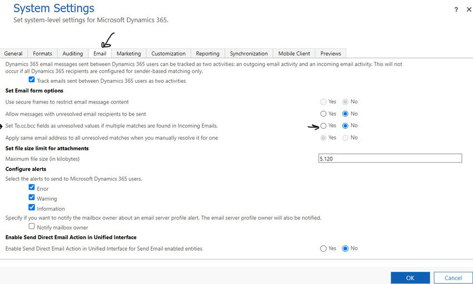Toggle the Warning alert checkbox
Viewport: 473px width, 284px height.
pos(32,197)
